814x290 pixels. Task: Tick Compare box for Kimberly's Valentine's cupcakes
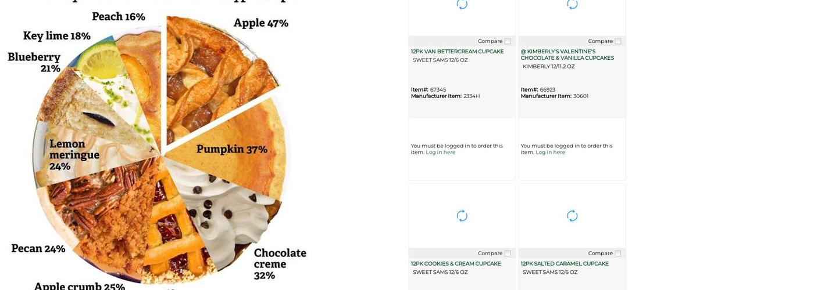(617, 41)
